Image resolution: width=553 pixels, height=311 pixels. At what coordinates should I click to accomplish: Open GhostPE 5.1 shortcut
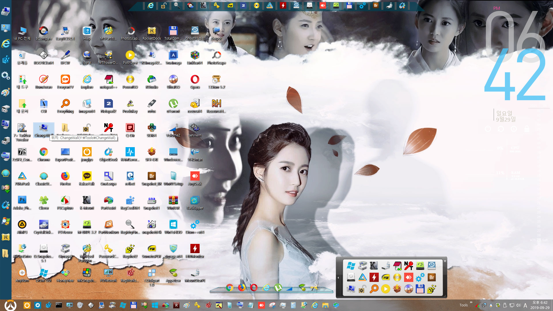pyautogui.click(x=195, y=33)
